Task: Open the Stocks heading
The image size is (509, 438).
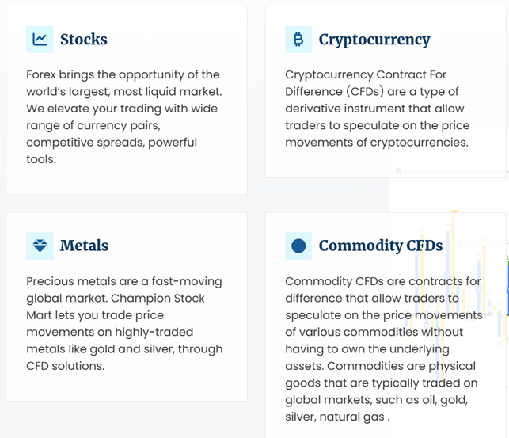Action: (x=83, y=40)
